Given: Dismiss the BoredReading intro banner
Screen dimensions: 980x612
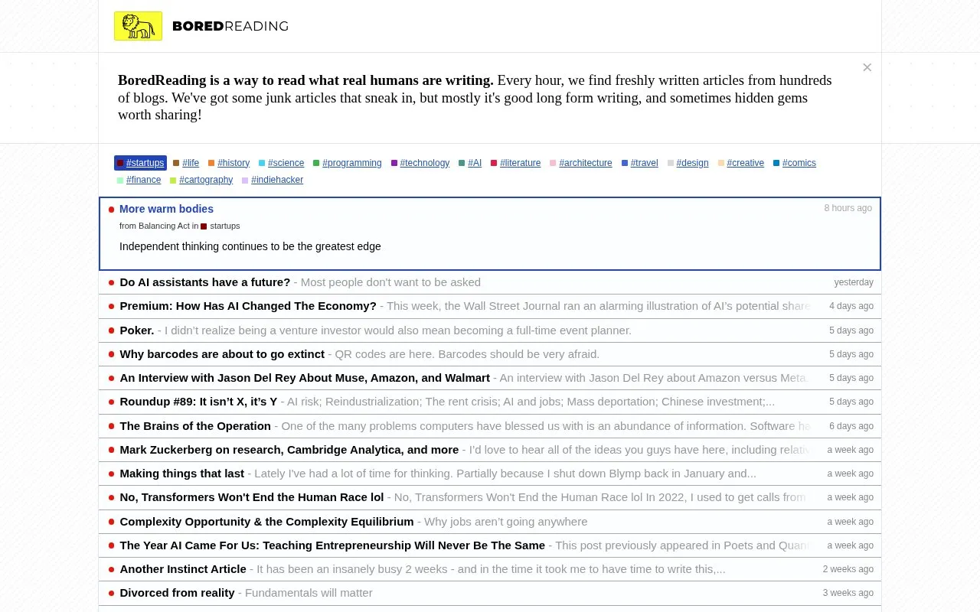Looking at the screenshot, I should [x=867, y=67].
